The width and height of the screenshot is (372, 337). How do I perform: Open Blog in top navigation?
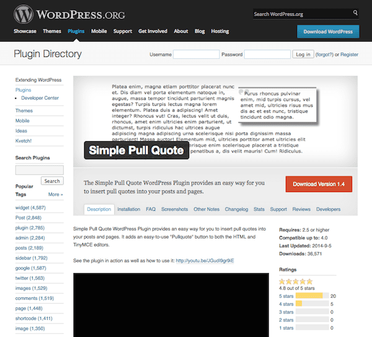pos(200,31)
